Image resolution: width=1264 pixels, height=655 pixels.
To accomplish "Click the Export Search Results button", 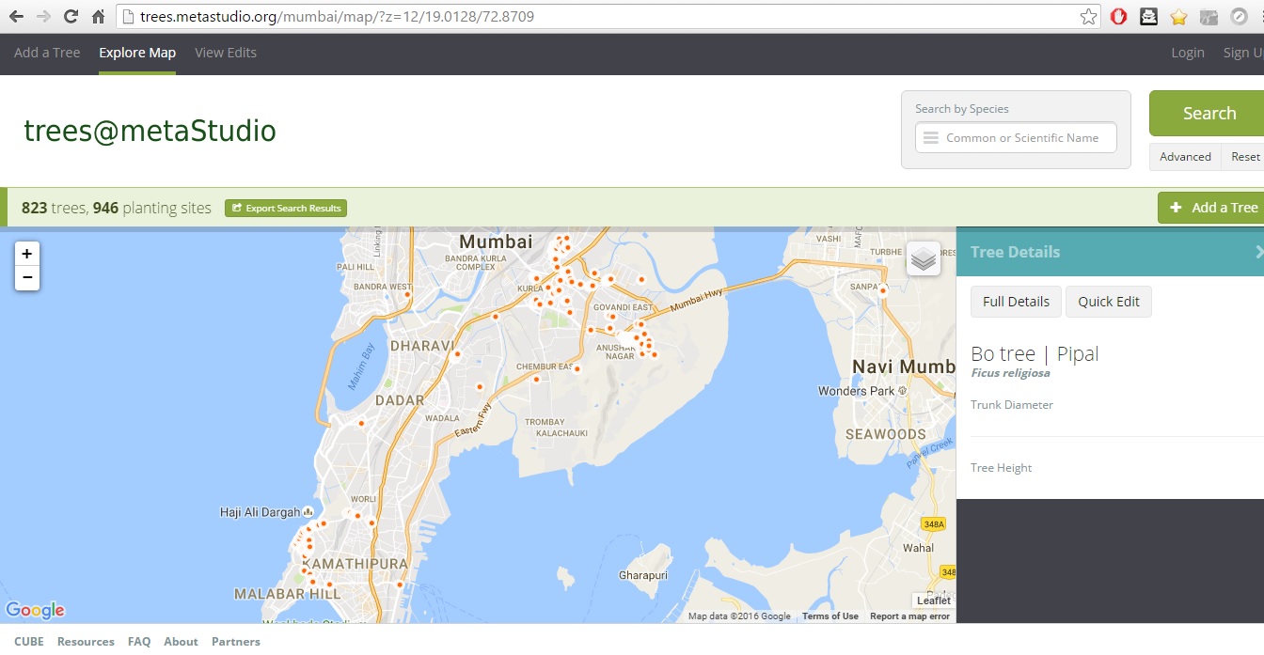I will (286, 208).
